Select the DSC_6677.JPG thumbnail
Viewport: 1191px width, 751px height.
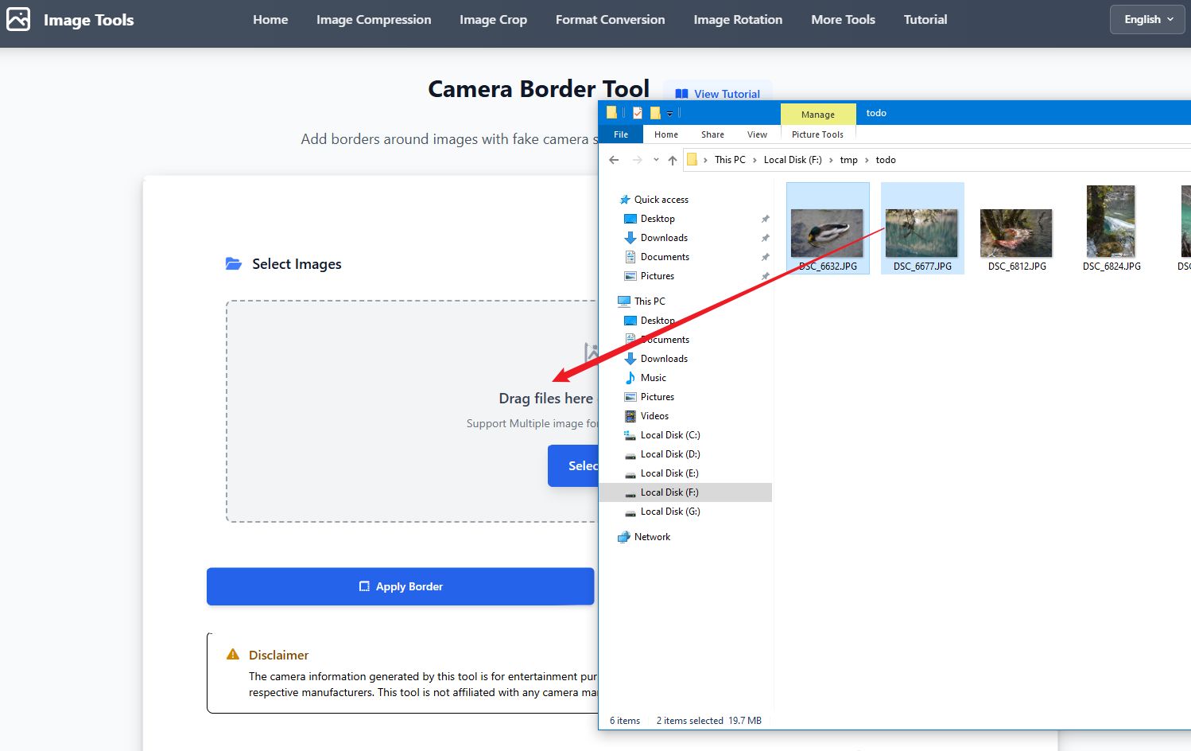pos(922,228)
